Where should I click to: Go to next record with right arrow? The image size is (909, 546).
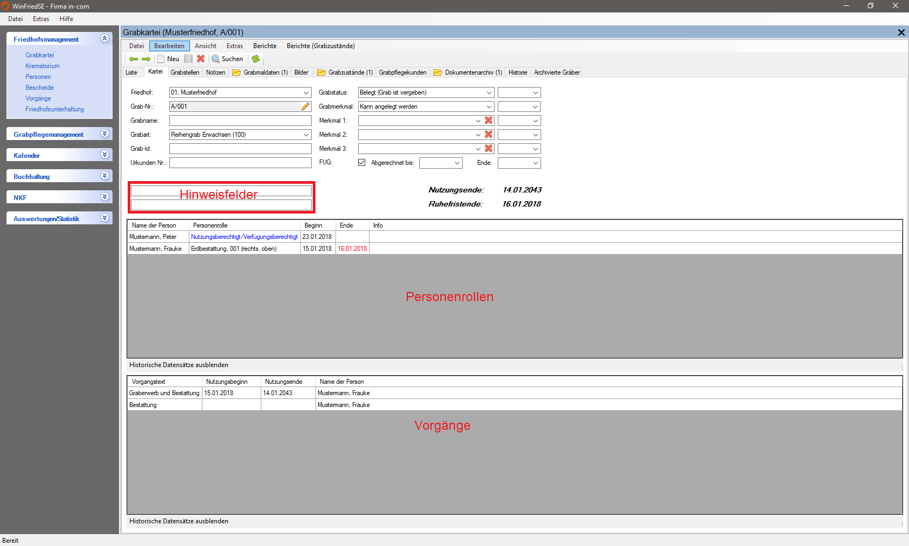(x=146, y=59)
